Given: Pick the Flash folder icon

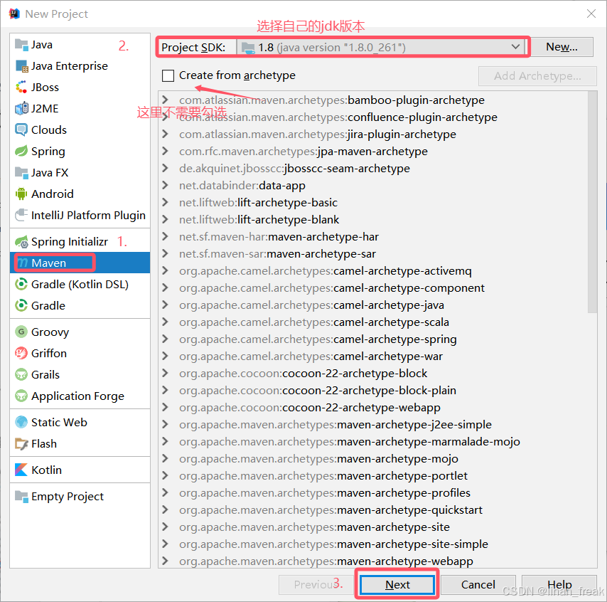Looking at the screenshot, I should [x=21, y=444].
